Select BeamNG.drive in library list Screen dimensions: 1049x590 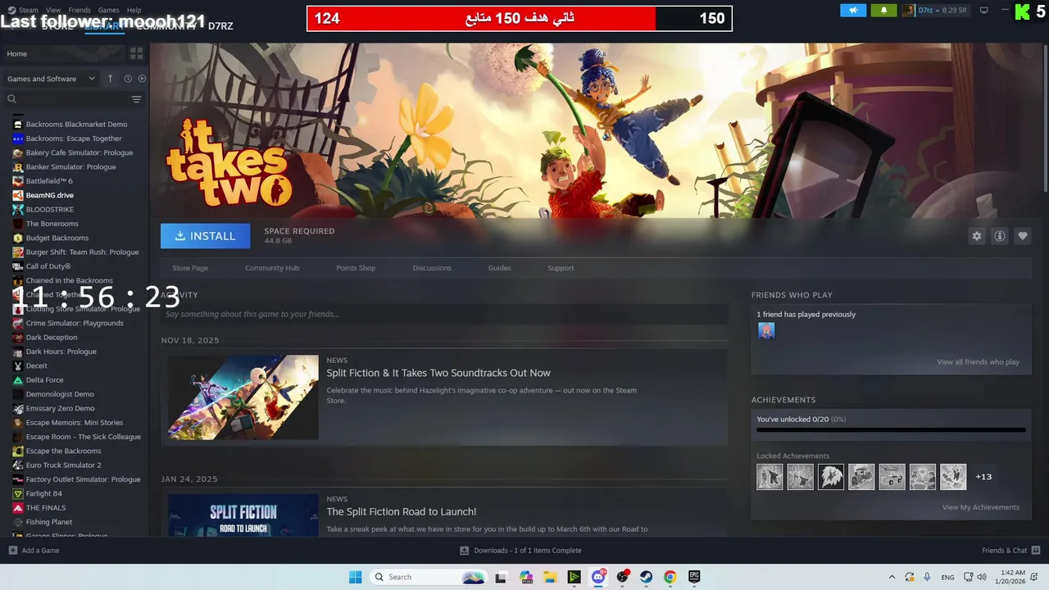(x=49, y=195)
